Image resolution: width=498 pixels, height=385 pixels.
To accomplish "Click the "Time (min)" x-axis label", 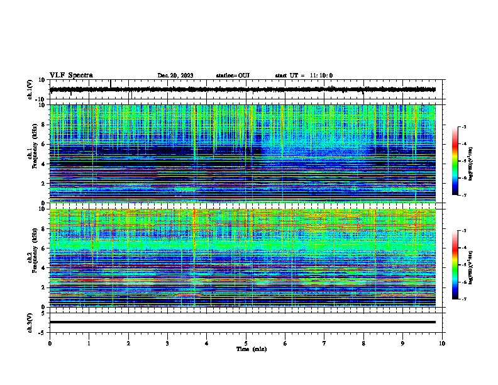I will click(252, 349).
